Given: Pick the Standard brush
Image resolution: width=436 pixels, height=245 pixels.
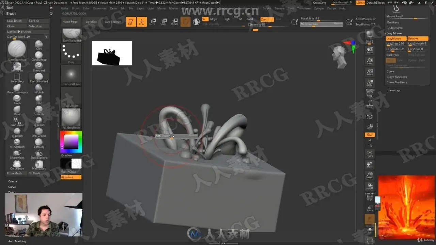Looking at the screenshot, I should tap(39, 66).
